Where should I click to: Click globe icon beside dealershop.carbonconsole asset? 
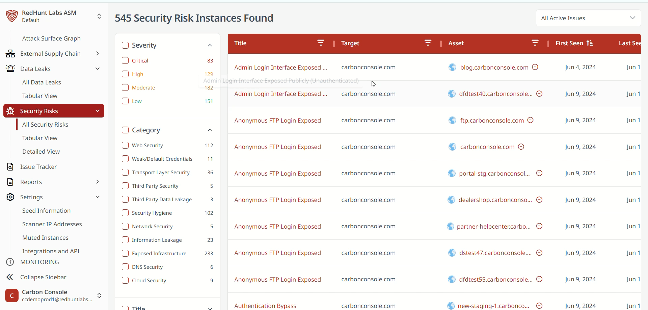[451, 200]
